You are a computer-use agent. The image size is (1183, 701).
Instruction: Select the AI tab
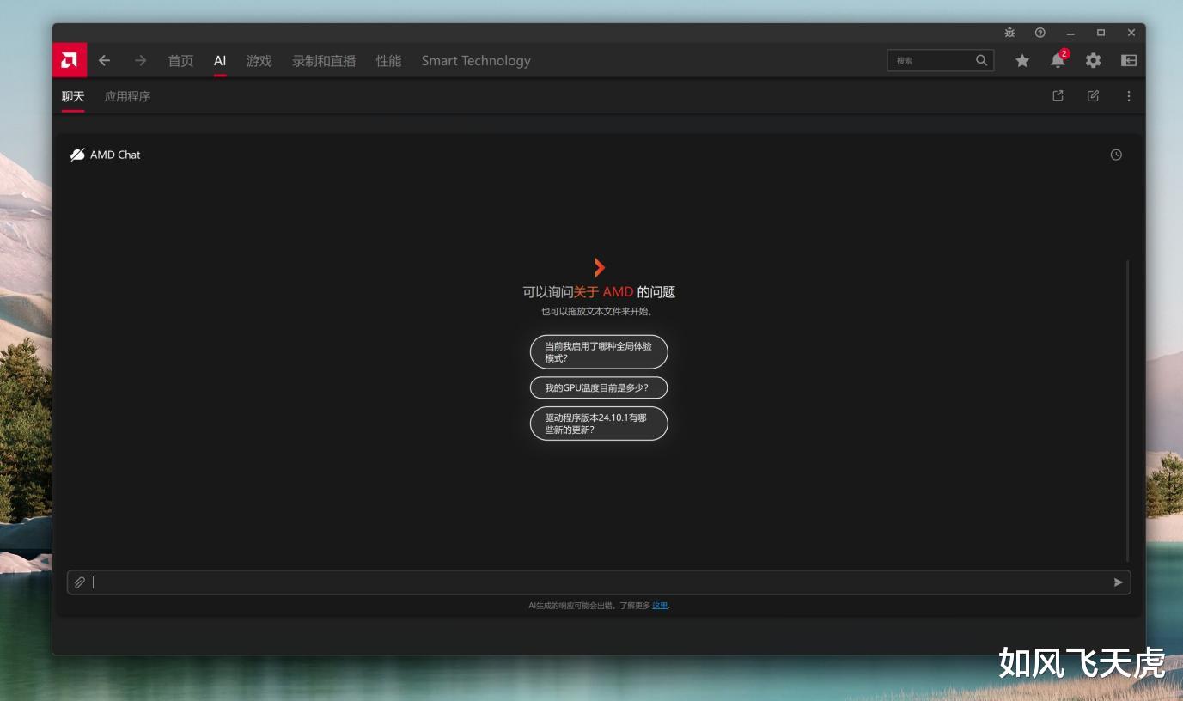(x=220, y=61)
